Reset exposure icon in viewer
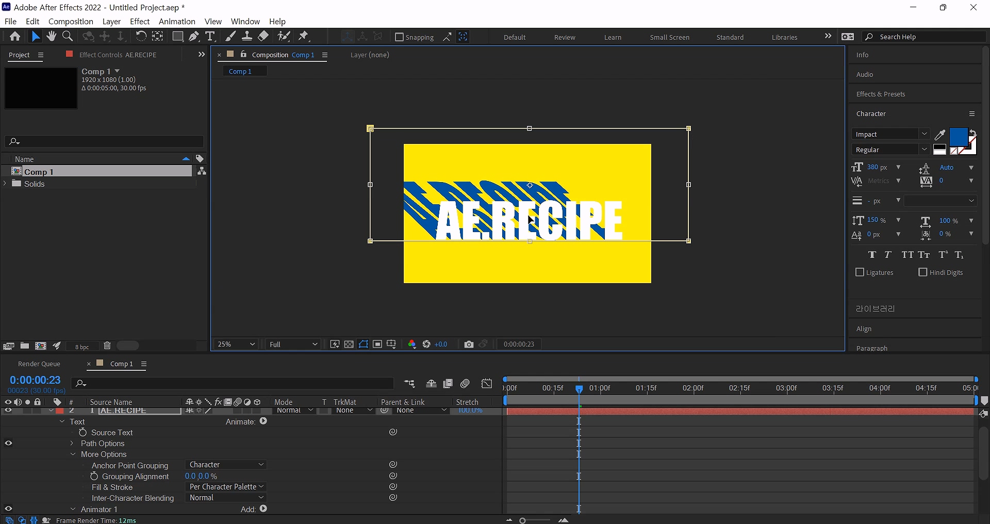 426,345
